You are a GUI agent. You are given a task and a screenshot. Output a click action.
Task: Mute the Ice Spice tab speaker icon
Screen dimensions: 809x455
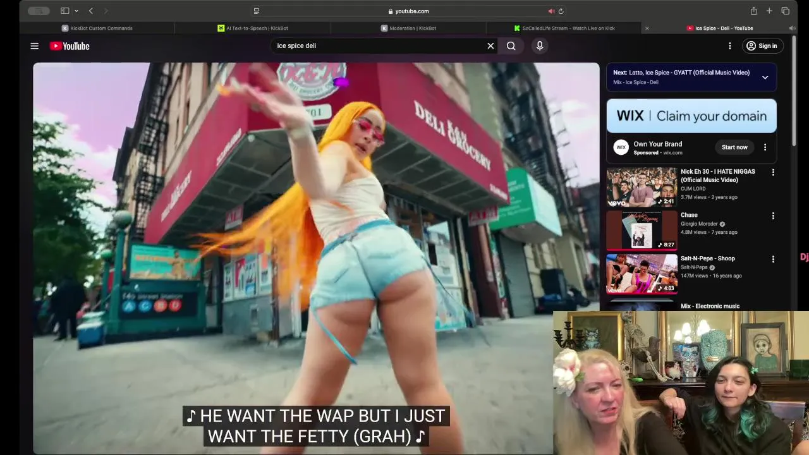click(791, 28)
